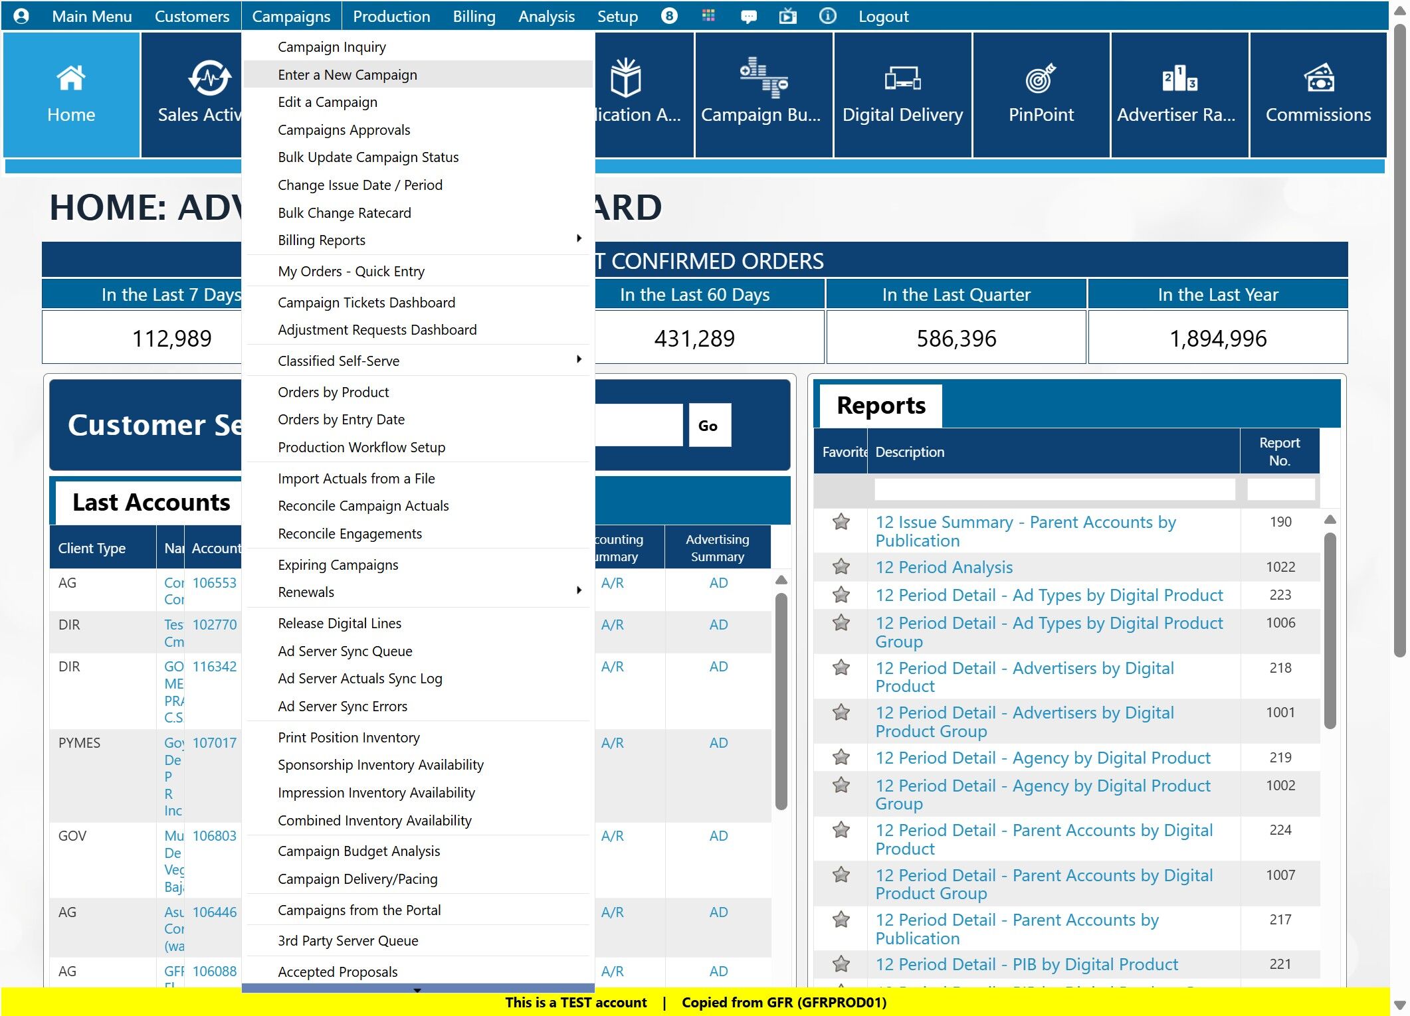Favorite the 12 Period Analysis report star
This screenshot has width=1410, height=1016.
tap(841, 566)
